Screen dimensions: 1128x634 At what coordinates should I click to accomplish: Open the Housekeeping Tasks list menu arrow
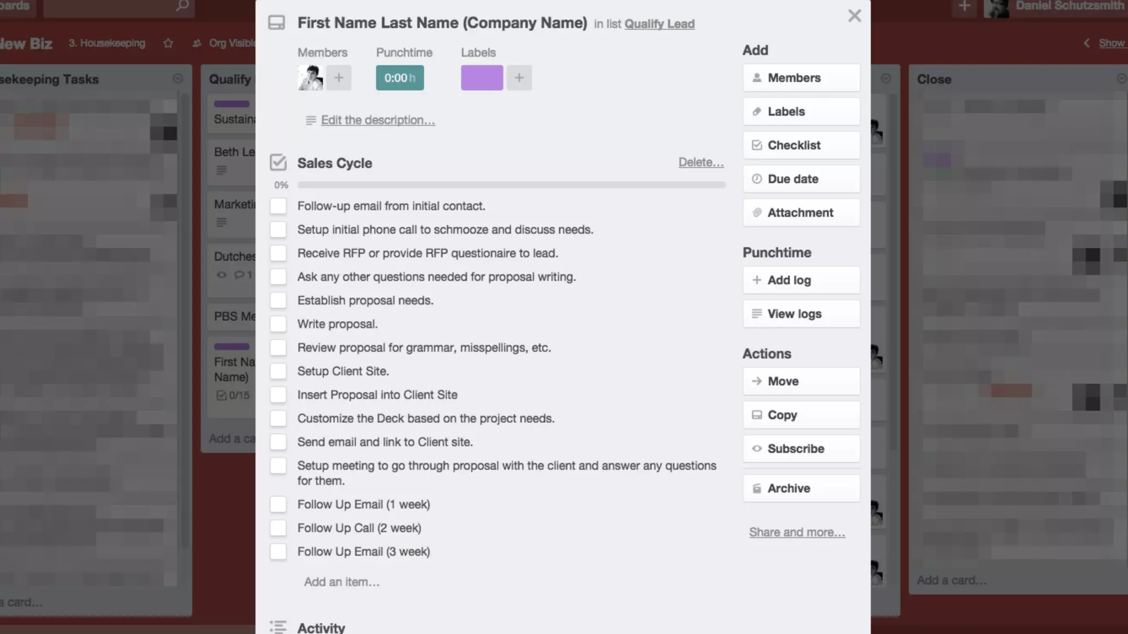point(177,79)
